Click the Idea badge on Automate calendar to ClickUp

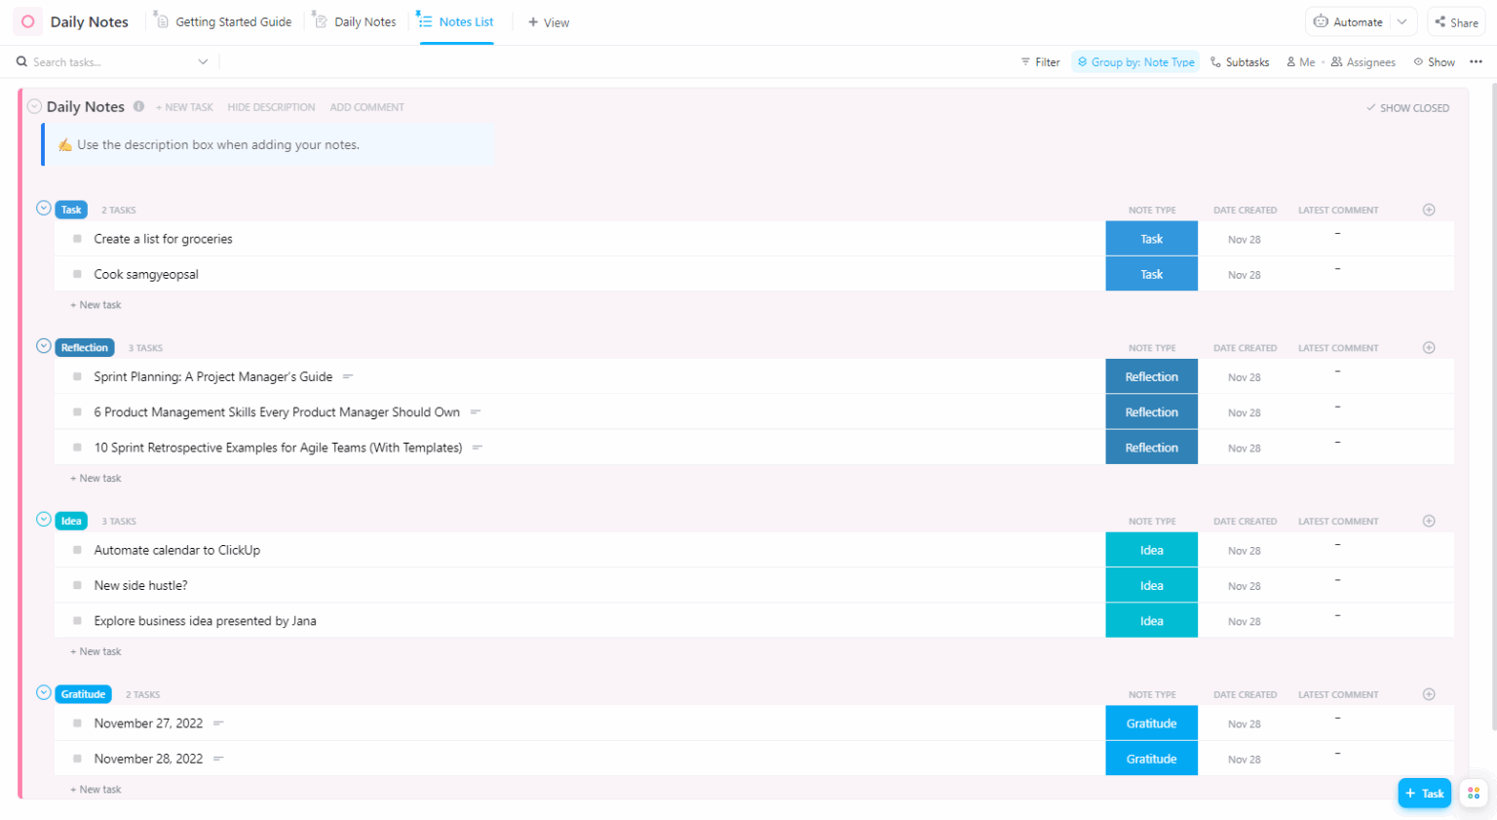click(1151, 549)
